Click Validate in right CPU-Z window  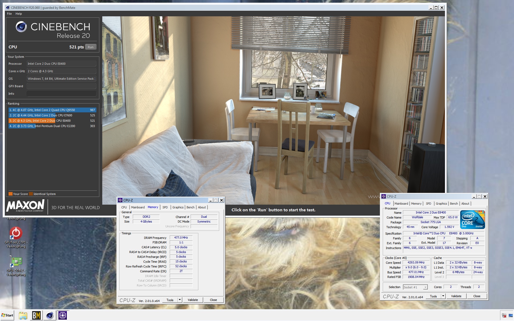point(456,296)
